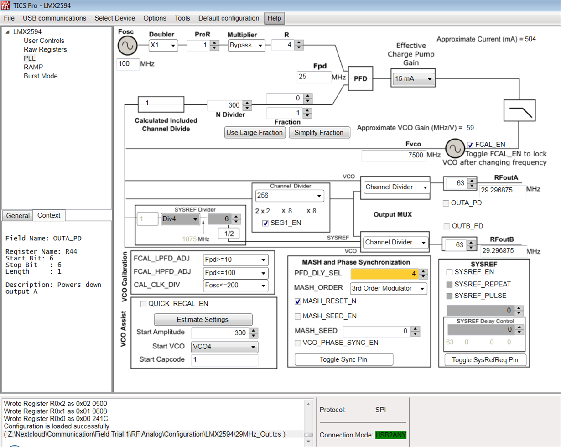Select Burst Mode in the tree
Viewport: 561px width, 447px height.
41,76
